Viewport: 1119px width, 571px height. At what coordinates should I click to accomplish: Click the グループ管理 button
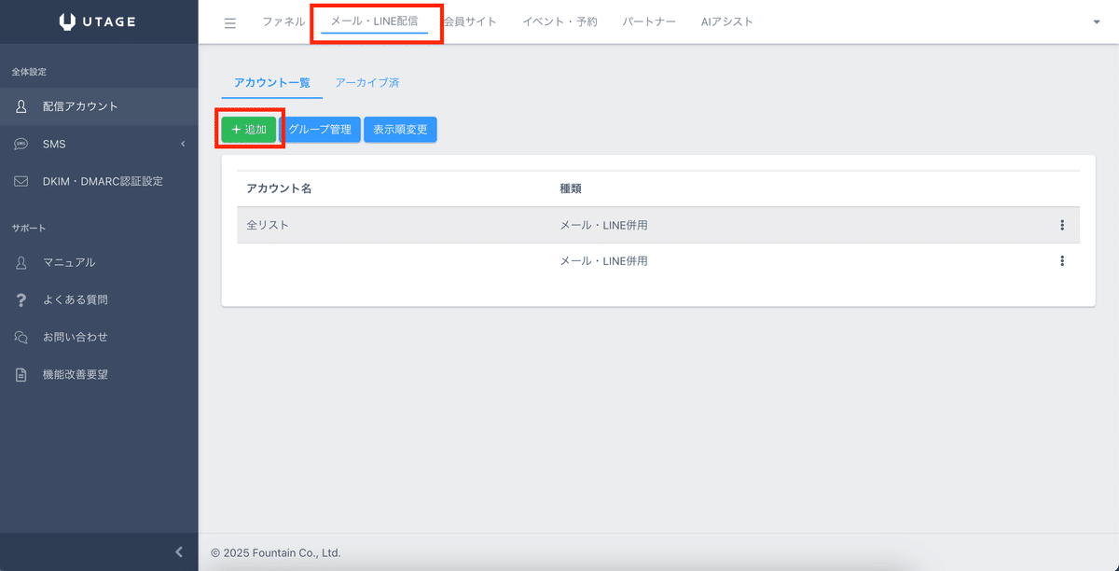(321, 130)
